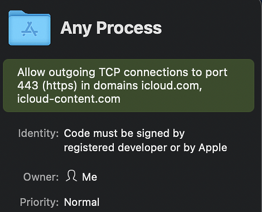The height and width of the screenshot is (212, 262).
Task: Click the "Priority:" label
Action: tap(39, 202)
